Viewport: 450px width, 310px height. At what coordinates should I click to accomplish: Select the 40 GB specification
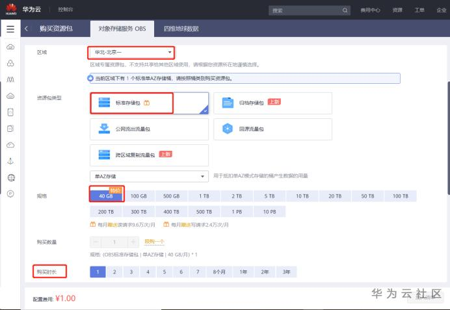106,196
